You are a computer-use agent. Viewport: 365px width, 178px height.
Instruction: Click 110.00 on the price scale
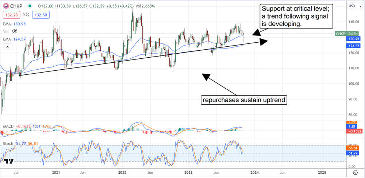click(x=353, y=68)
